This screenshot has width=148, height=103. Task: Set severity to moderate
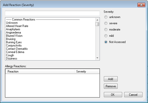coord(106,29)
